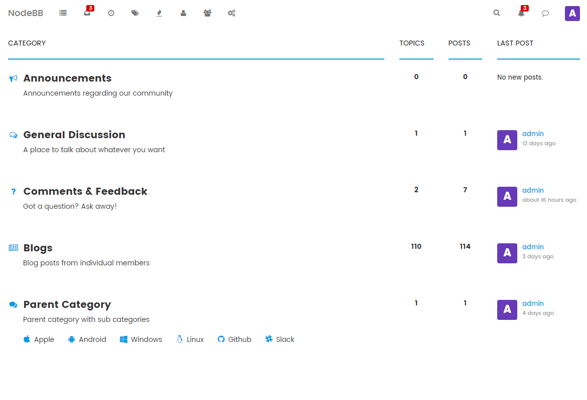Open the Recent clock icon
This screenshot has width=587, height=400.
click(111, 13)
